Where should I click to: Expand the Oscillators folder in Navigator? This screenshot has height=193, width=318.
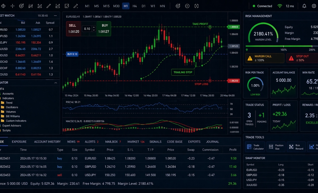point(12,107)
